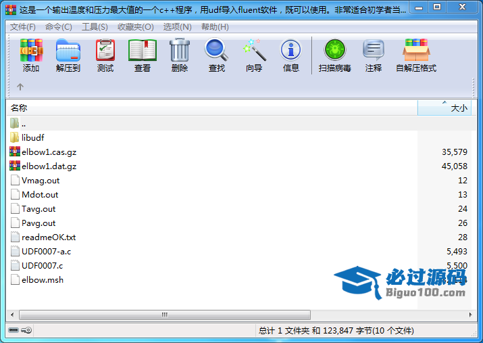
Task: Select the libudf folder icon
Action: (14, 137)
